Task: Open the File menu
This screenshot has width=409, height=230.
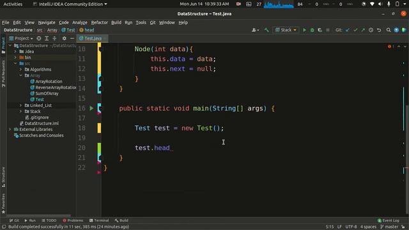Action: click(x=6, y=22)
